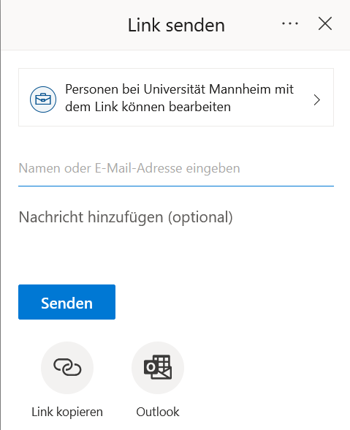Click the blue underline of the recipient field
The width and height of the screenshot is (350, 430).
(x=176, y=186)
